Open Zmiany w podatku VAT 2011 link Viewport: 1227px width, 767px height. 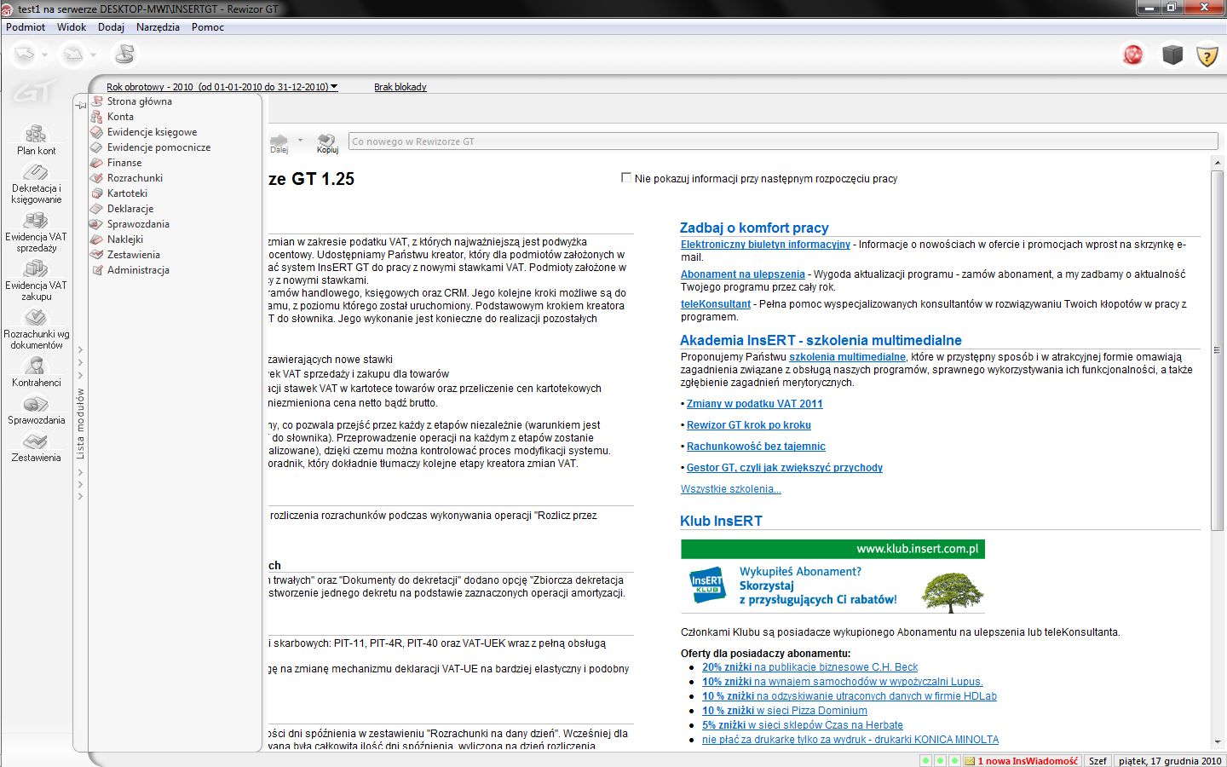click(x=755, y=404)
